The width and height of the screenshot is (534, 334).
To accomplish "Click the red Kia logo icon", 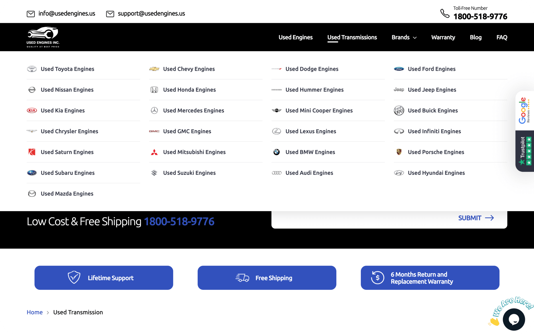I will [x=32, y=110].
